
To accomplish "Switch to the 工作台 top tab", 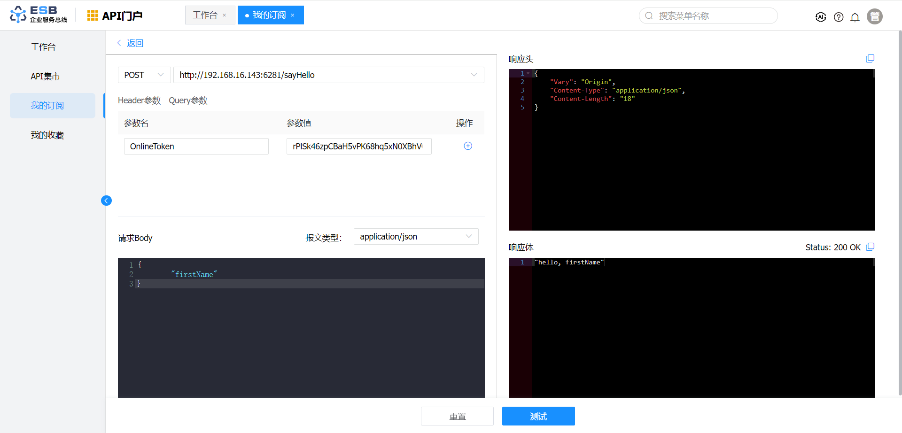I will point(205,15).
